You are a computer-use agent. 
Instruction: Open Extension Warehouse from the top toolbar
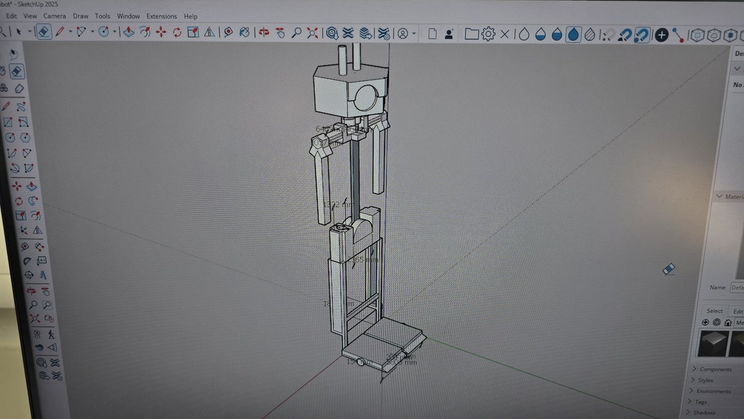point(348,32)
